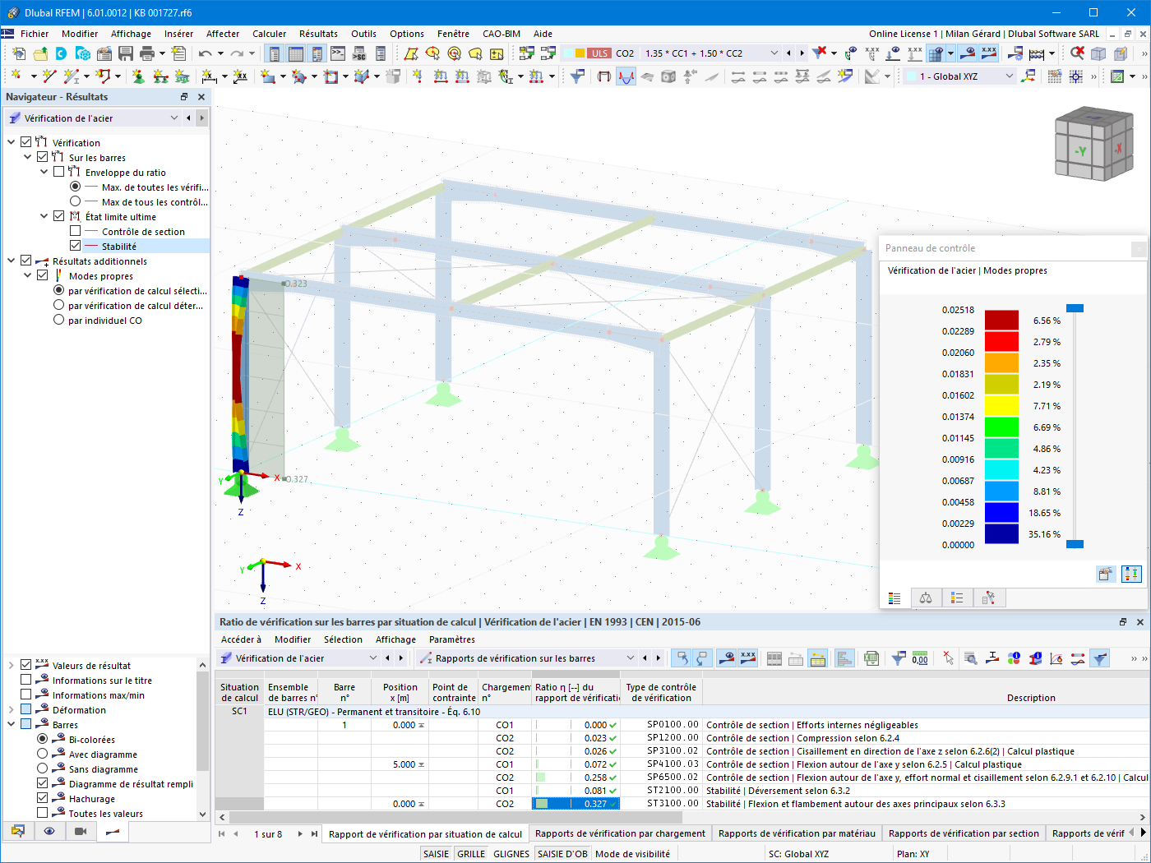Undo the last action
The width and height of the screenshot is (1151, 863).
click(x=205, y=53)
